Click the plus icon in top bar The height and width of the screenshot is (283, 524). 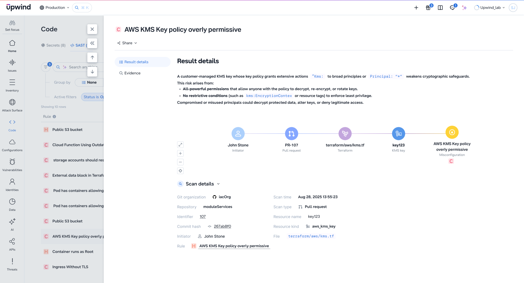416,8
